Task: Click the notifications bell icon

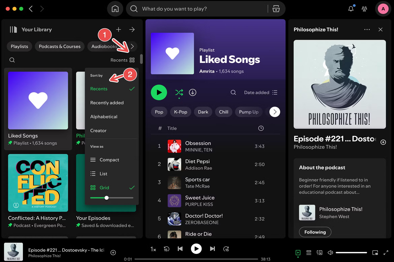Action: pos(351,9)
